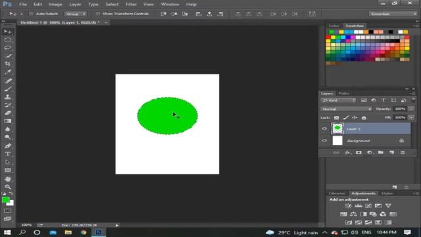421x237 pixels.
Task: Select the Move tool
Action: 8,32
